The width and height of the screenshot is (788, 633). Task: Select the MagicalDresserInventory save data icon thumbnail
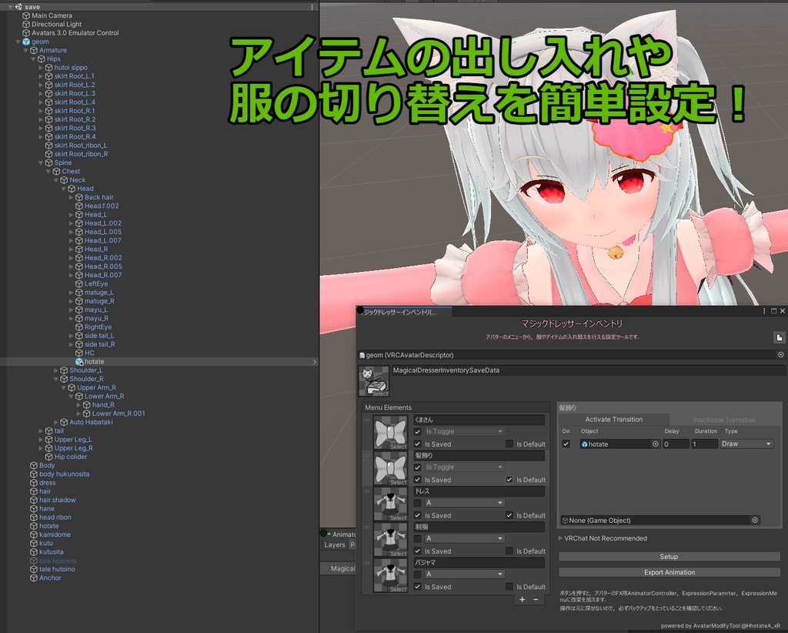coord(374,381)
